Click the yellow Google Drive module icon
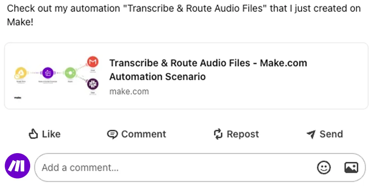 click(21, 73)
